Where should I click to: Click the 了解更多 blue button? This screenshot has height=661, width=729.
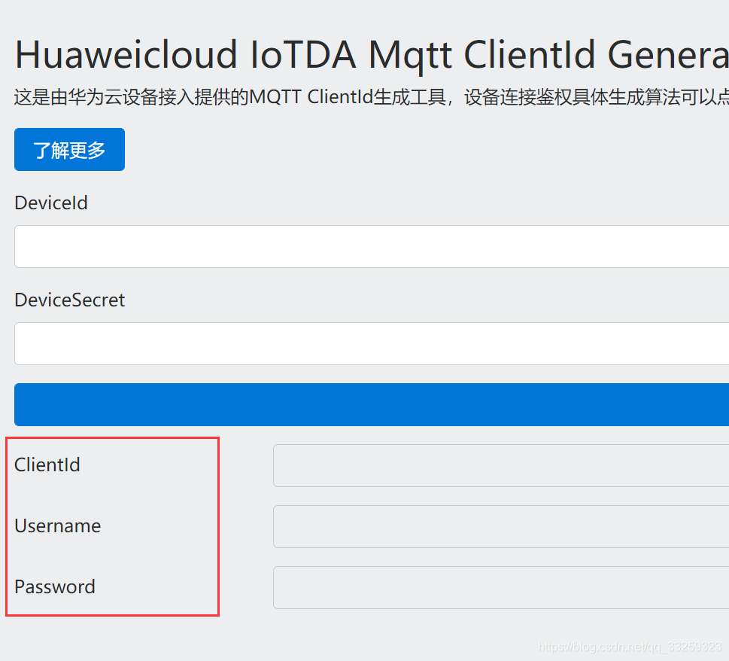click(69, 149)
